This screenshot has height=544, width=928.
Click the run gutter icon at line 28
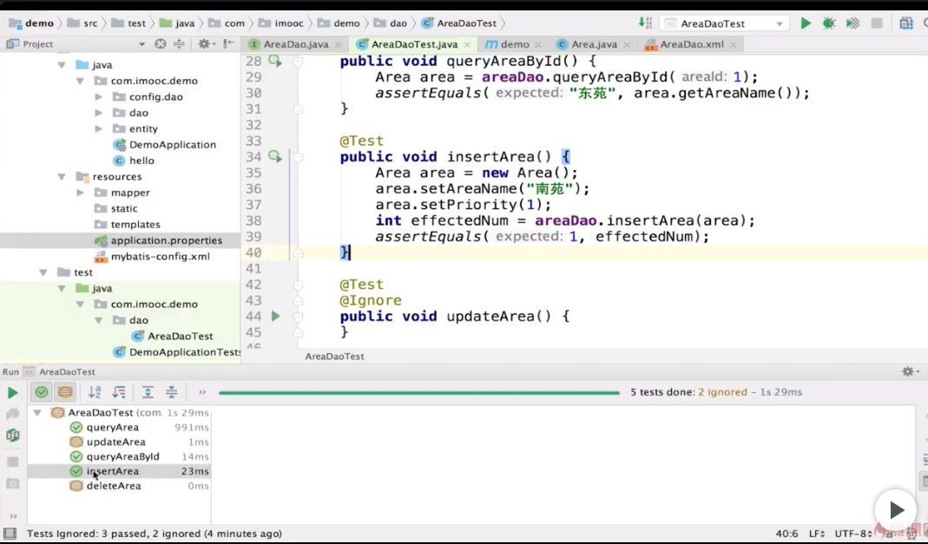275,61
